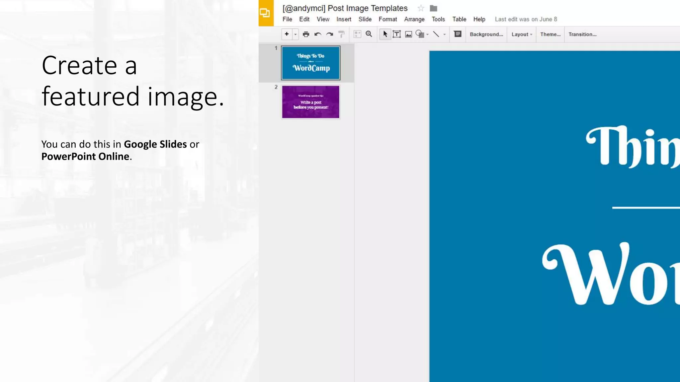Open the Theme panel
Image resolution: width=680 pixels, height=382 pixels.
click(x=550, y=34)
